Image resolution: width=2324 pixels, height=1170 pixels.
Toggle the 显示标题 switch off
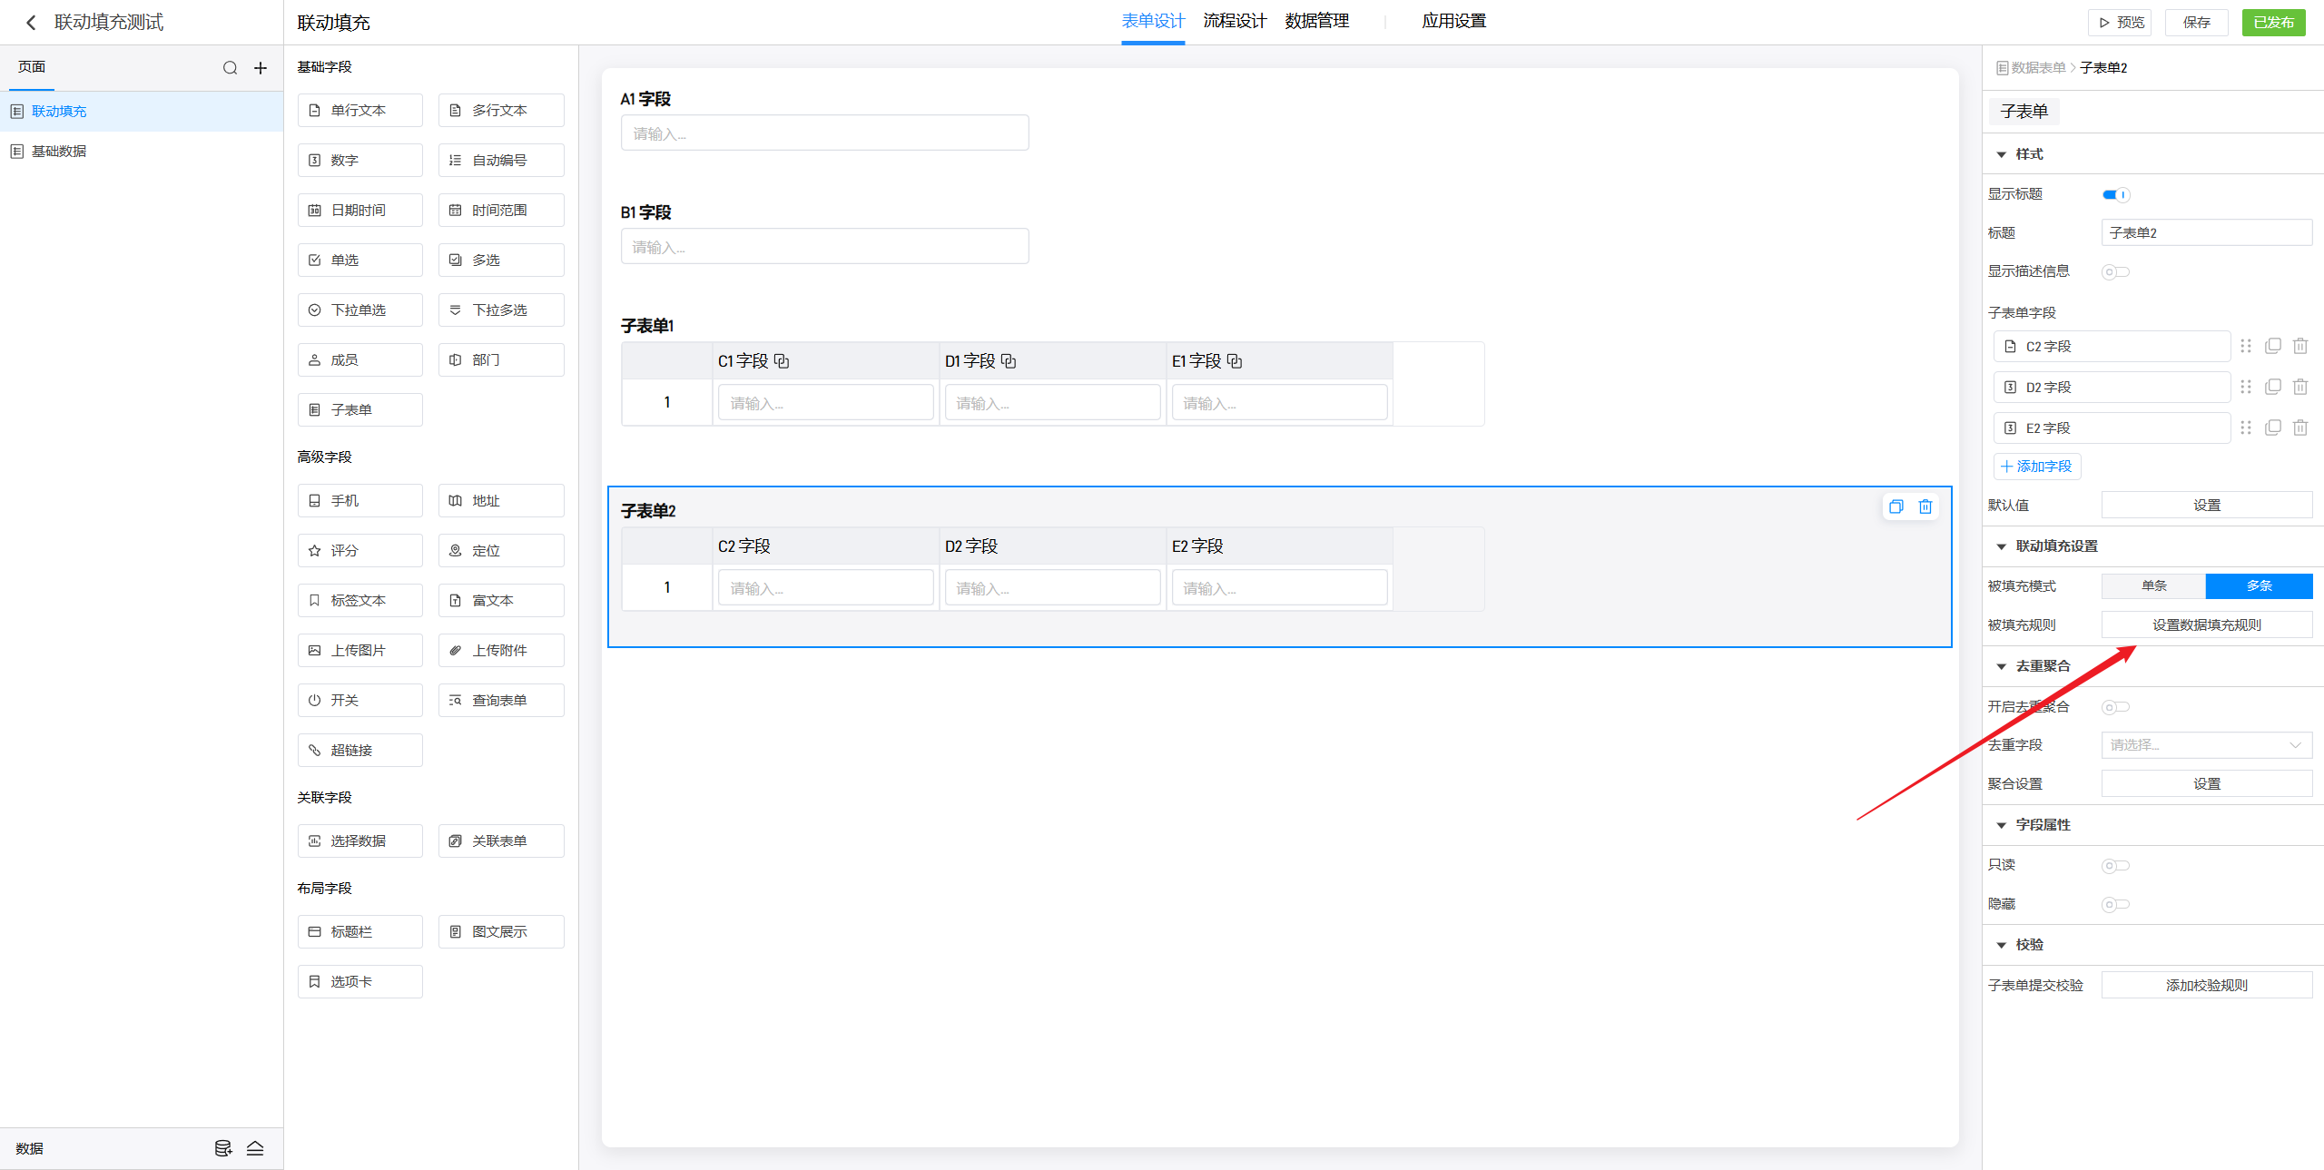(2115, 194)
